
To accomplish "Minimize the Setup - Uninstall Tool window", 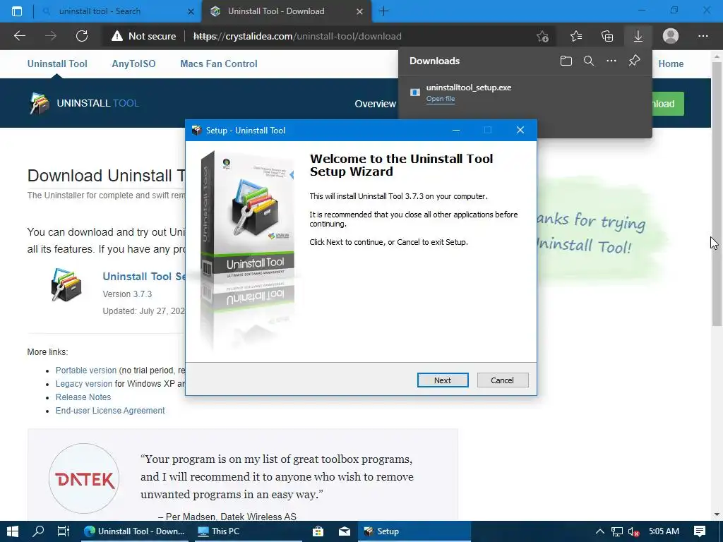I will (456, 131).
